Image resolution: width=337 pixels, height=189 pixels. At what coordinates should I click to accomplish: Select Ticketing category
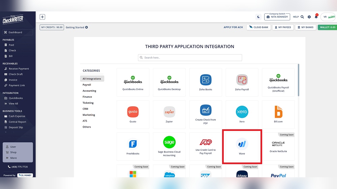88,103
